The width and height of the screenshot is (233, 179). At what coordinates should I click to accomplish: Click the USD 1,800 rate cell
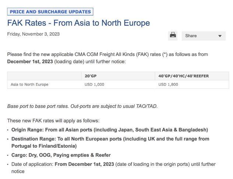tap(168, 85)
